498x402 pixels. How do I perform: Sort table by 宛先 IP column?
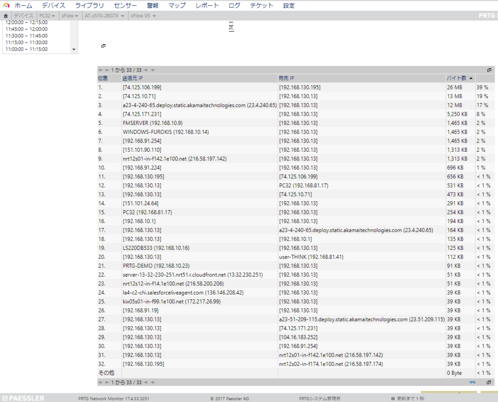[x=286, y=78]
